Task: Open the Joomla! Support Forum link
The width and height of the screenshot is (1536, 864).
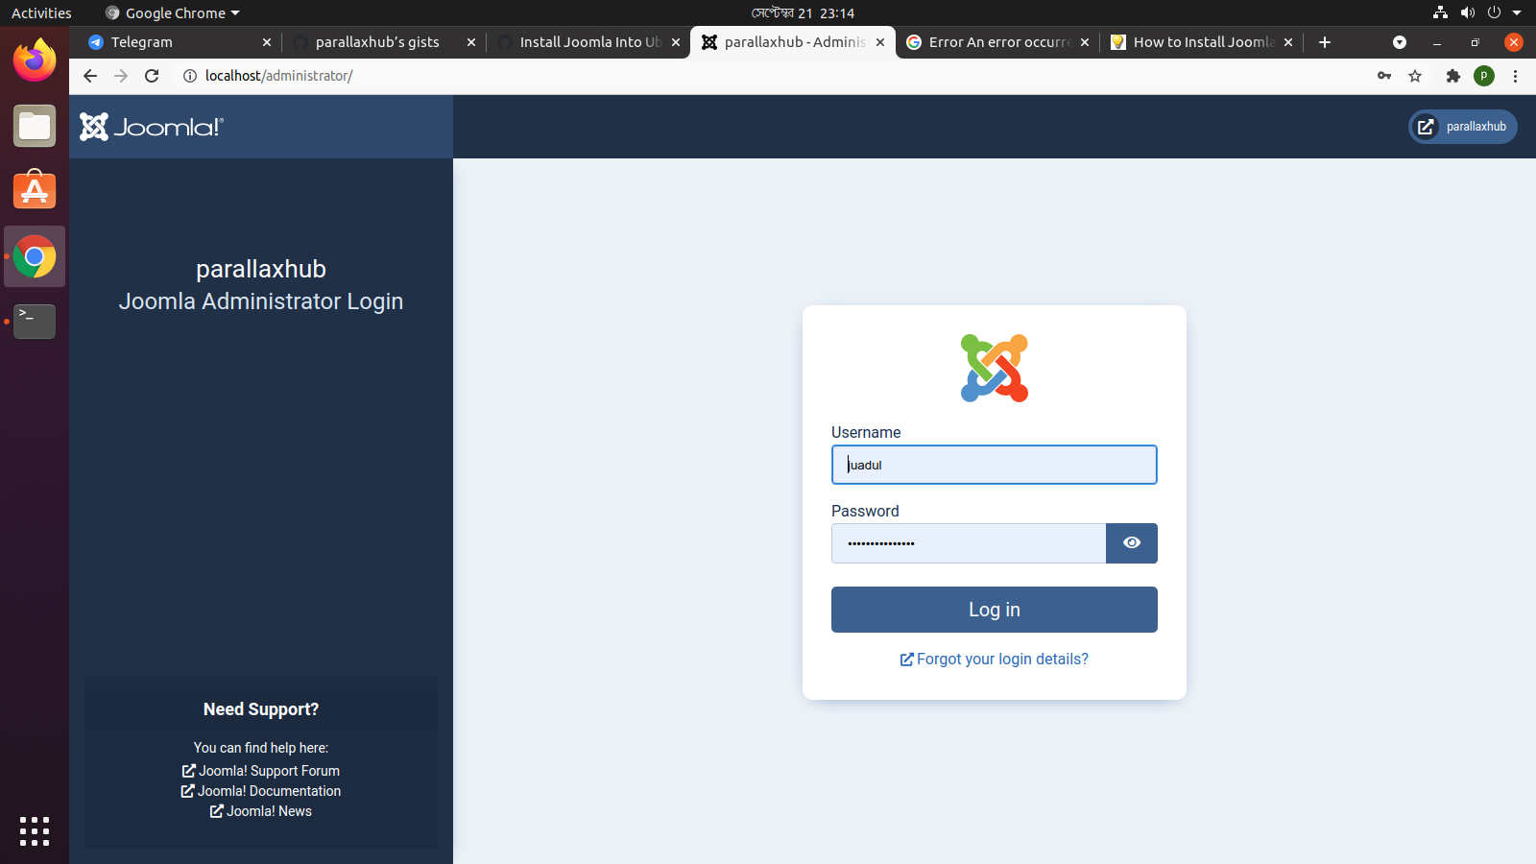Action: [x=260, y=770]
